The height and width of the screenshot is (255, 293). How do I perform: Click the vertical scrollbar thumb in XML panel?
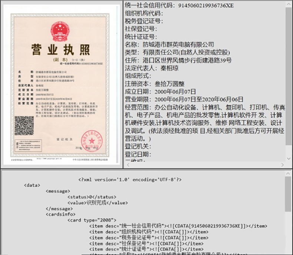289,195
